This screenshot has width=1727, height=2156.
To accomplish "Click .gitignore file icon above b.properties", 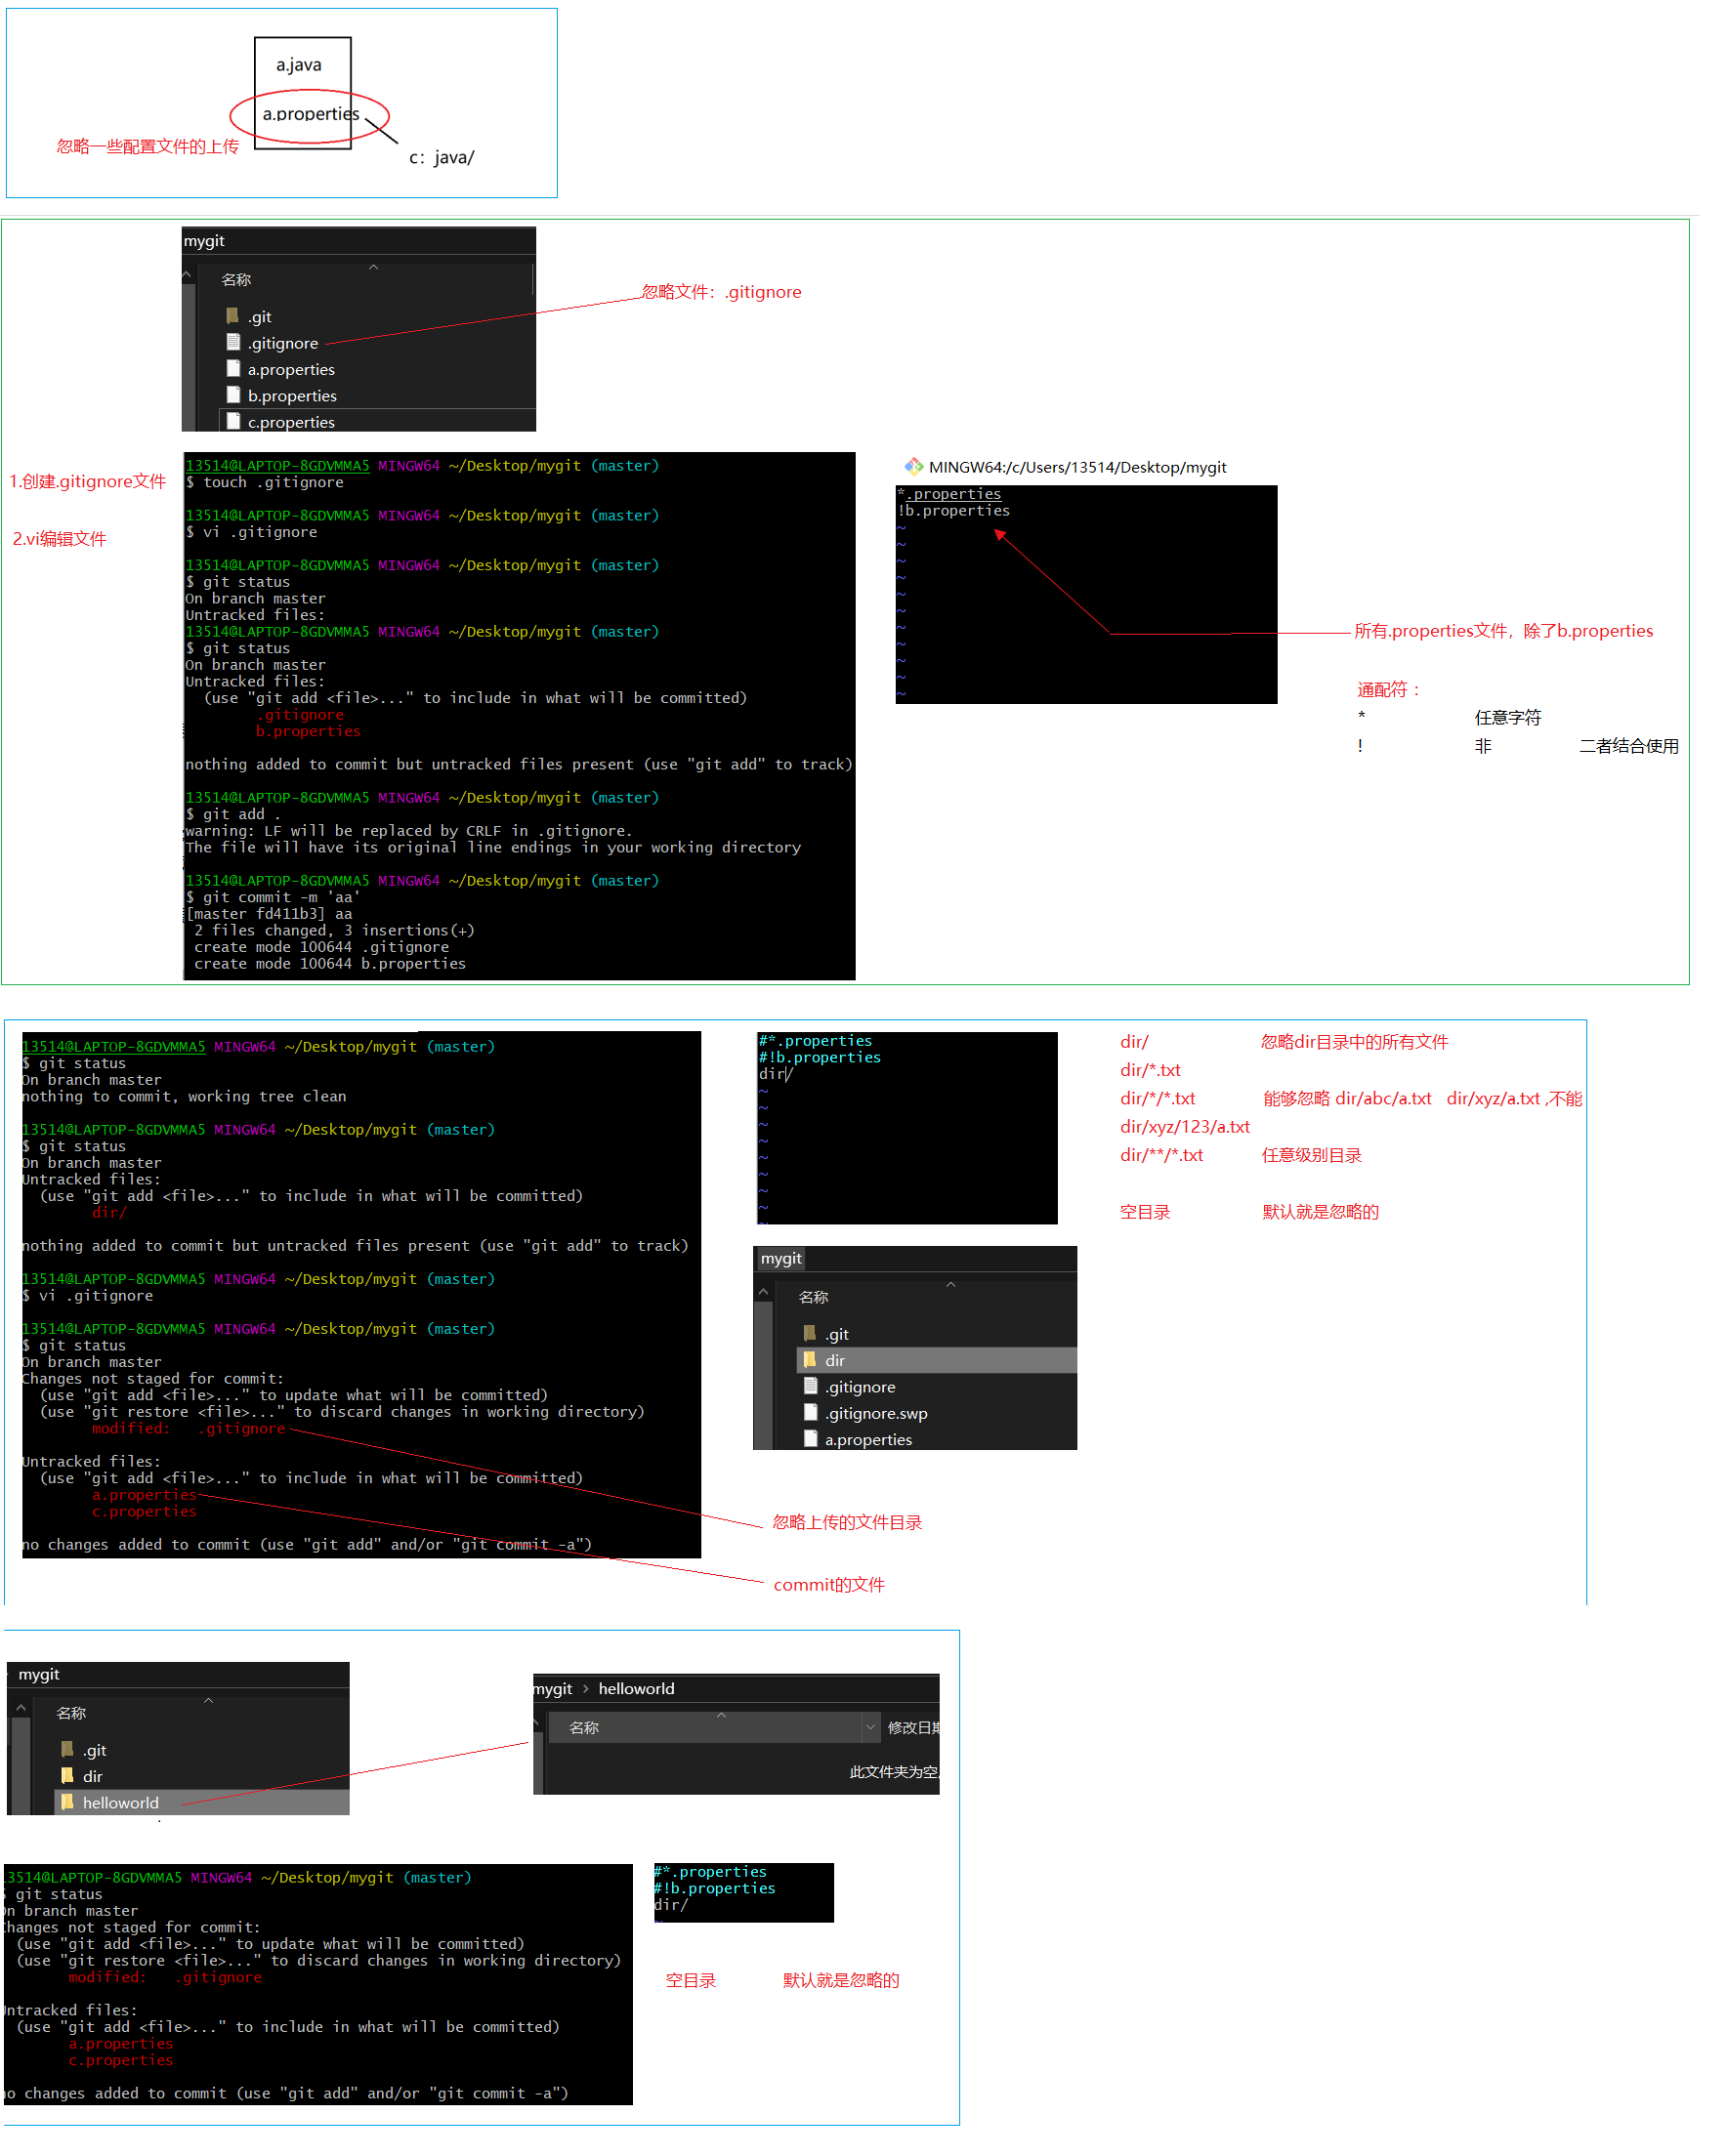I will click(x=233, y=342).
